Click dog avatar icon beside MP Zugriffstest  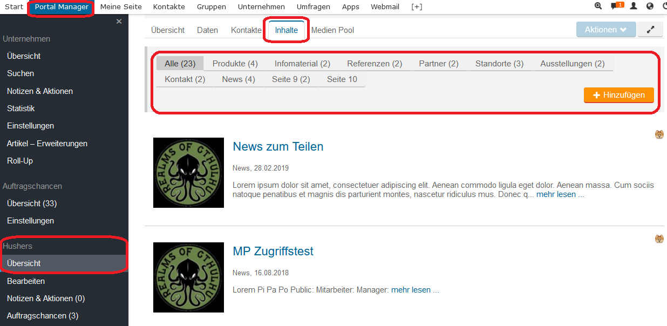point(659,239)
